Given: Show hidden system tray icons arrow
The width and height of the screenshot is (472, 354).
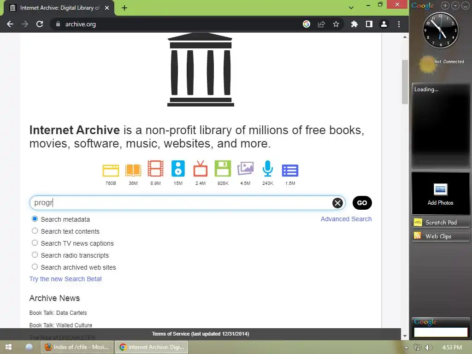Looking at the screenshot, I should pyautogui.click(x=406, y=348).
